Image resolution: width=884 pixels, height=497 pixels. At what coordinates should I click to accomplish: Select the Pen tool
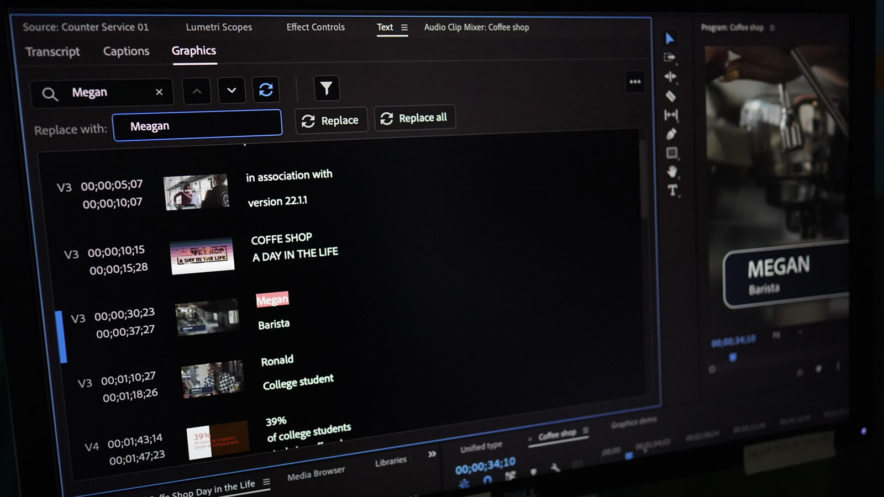tap(671, 134)
